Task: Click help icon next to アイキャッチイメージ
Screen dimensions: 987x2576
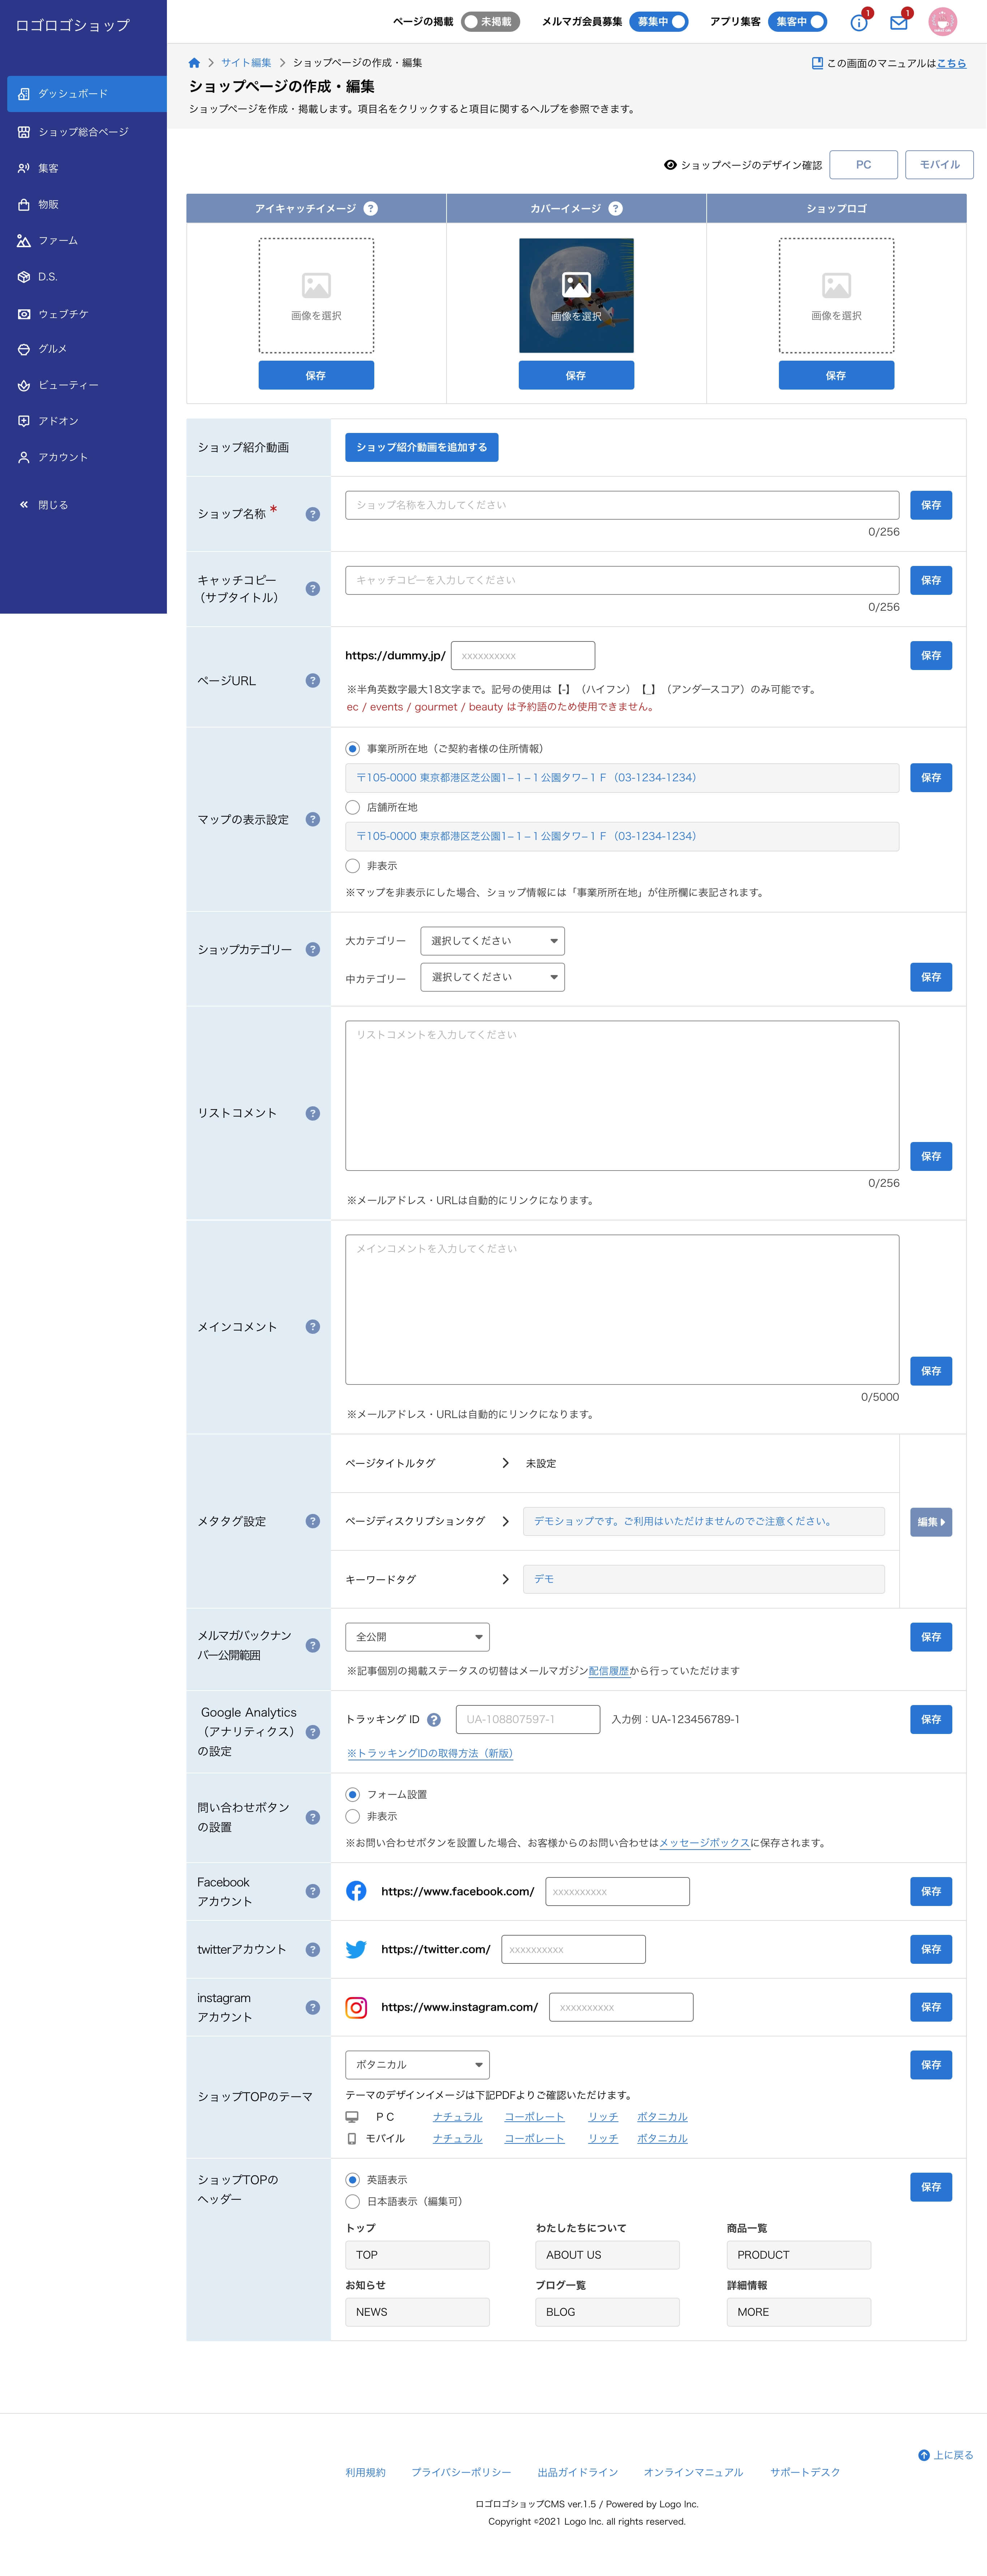Action: pyautogui.click(x=371, y=209)
